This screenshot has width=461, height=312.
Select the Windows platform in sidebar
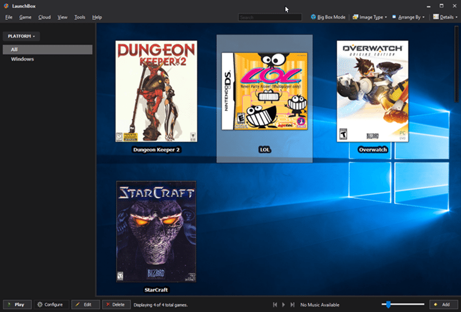(x=22, y=59)
